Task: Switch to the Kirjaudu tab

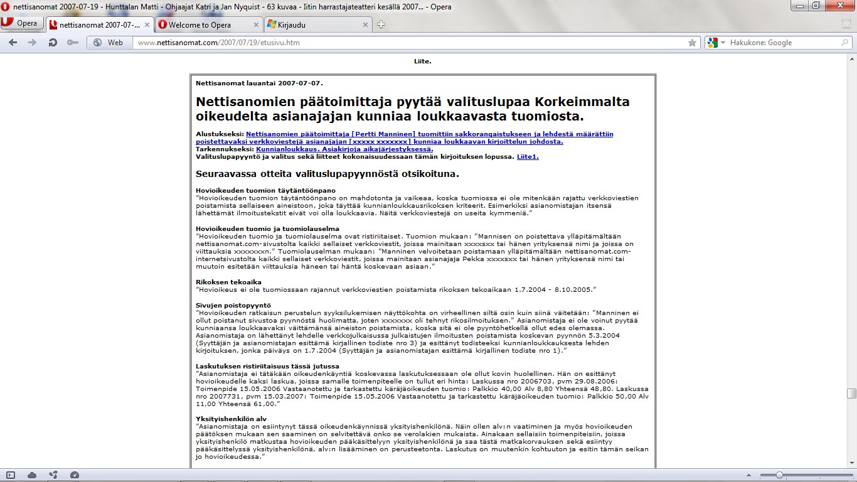Action: tap(317, 25)
